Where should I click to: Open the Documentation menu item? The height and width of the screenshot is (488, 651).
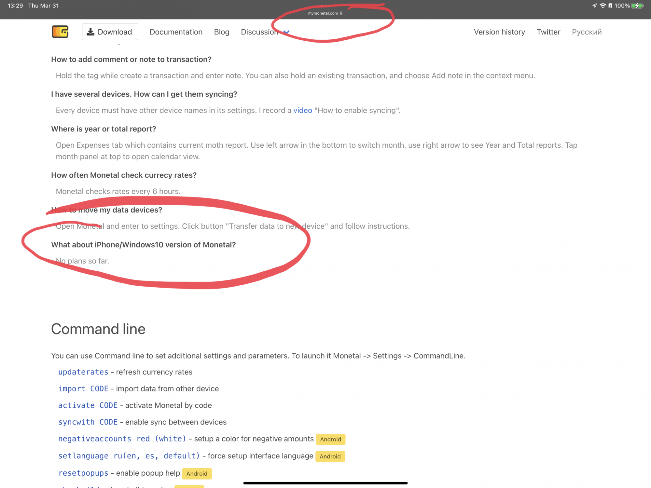(x=176, y=32)
